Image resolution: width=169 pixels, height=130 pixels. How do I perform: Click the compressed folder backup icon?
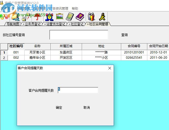tap(16, 17)
